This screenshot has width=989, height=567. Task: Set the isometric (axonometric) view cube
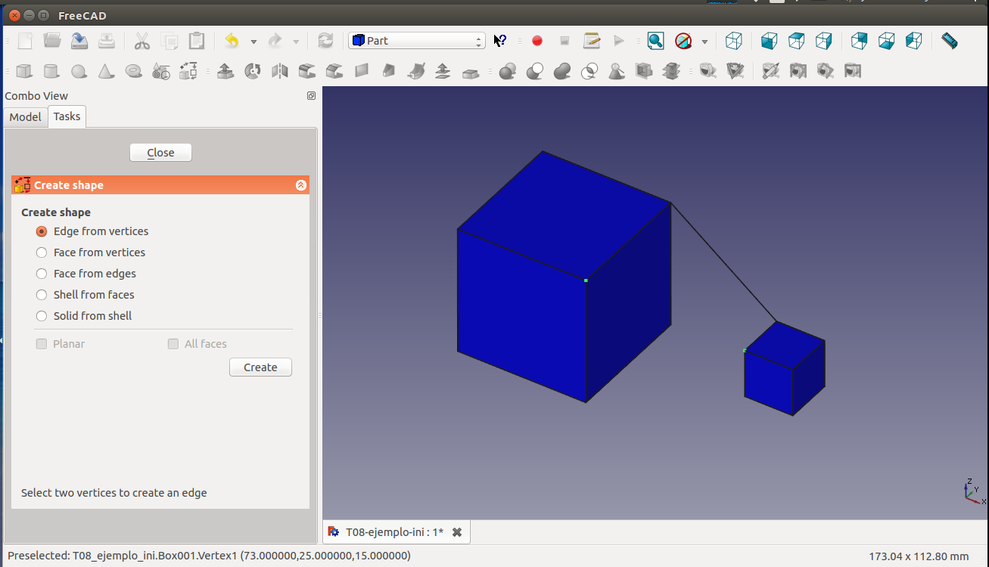tap(733, 41)
